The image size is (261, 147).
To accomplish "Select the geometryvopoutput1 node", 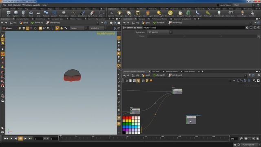I will (191, 120).
